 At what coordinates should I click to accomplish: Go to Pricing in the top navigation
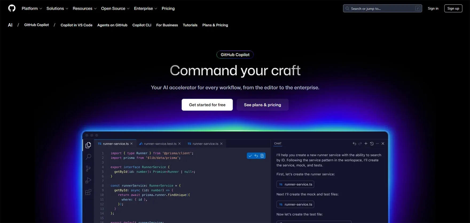coord(168,9)
